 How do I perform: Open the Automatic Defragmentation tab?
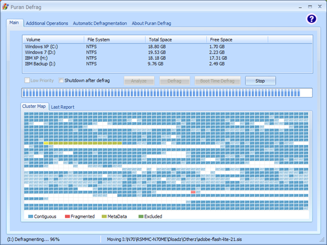pyautogui.click(x=100, y=23)
